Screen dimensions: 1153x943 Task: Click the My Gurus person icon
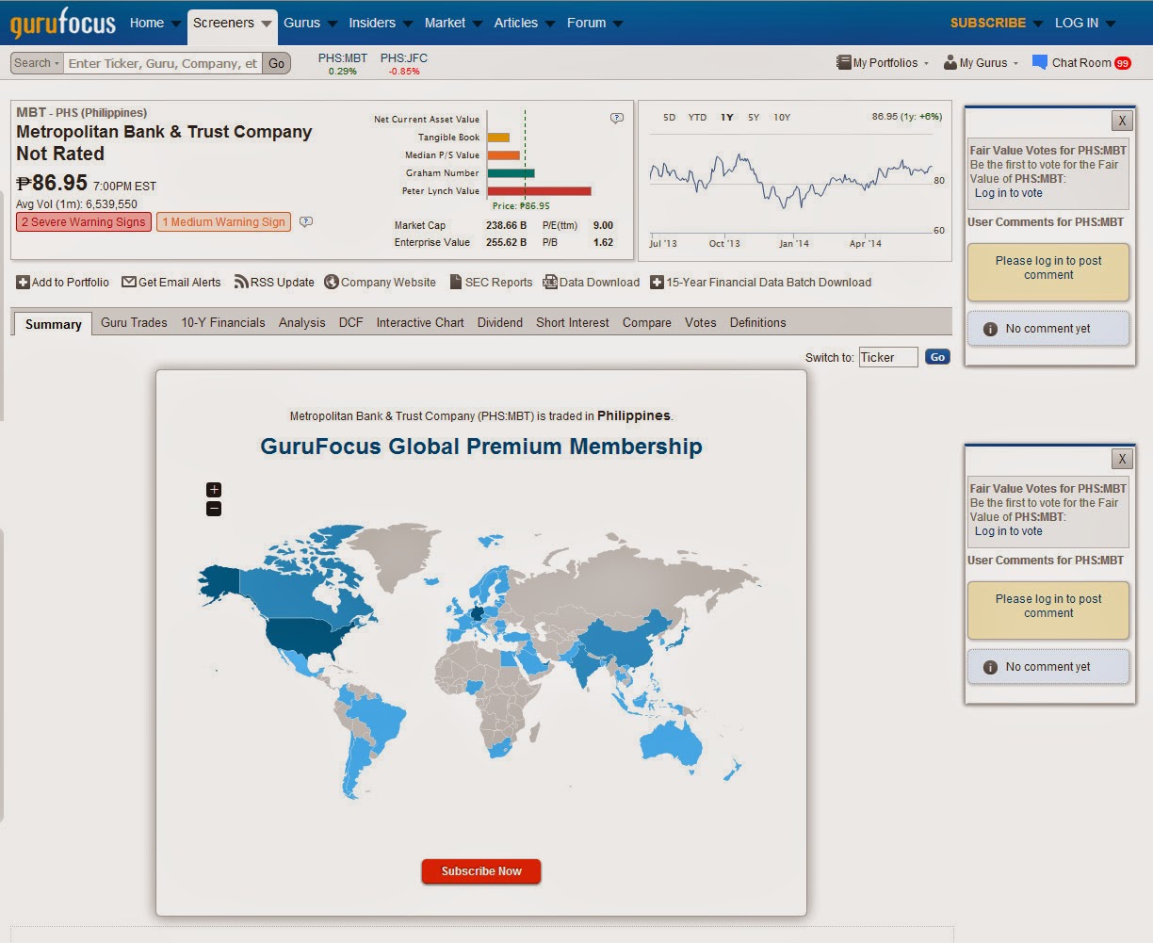click(950, 63)
